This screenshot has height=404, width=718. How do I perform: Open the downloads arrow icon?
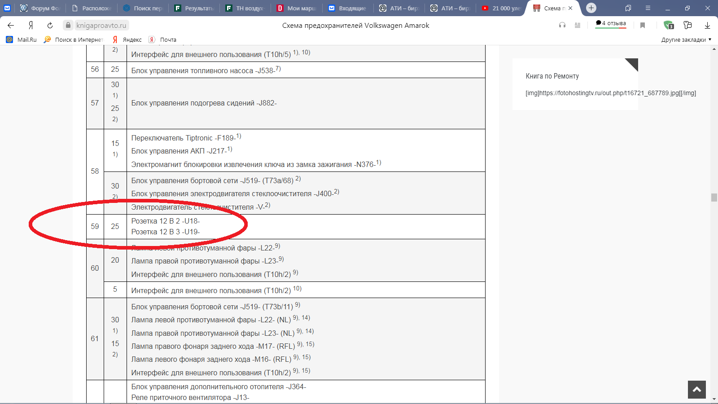707,25
